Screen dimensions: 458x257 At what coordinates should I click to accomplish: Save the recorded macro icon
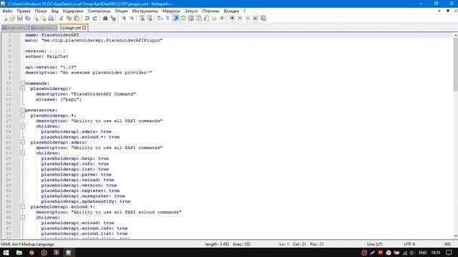263,19
